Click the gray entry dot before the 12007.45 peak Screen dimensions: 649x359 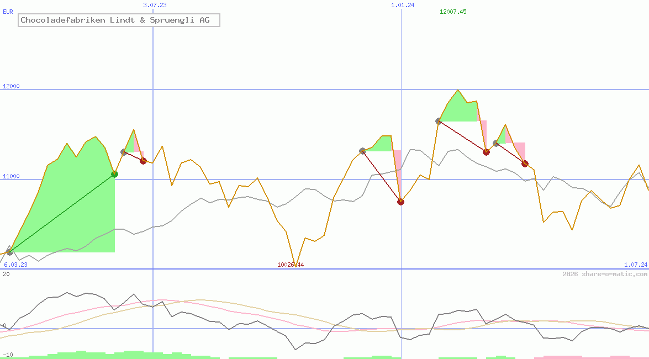coord(439,121)
